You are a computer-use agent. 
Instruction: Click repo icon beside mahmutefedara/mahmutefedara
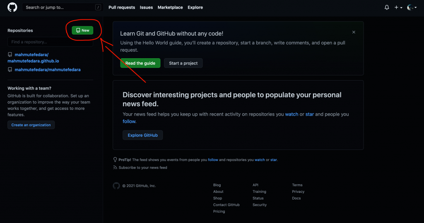tap(10, 69)
